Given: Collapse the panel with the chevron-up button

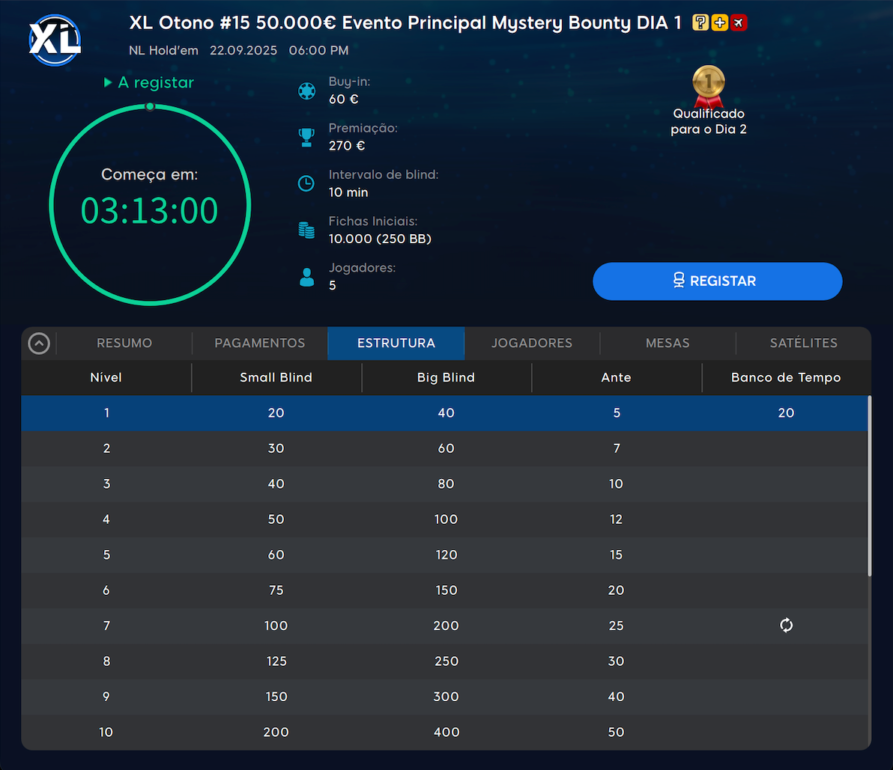Looking at the screenshot, I should (x=39, y=343).
